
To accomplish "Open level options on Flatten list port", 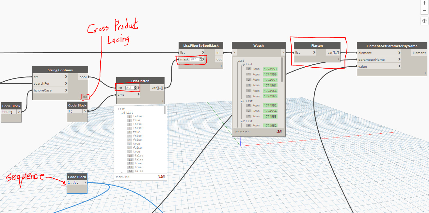I will [x=314, y=52].
